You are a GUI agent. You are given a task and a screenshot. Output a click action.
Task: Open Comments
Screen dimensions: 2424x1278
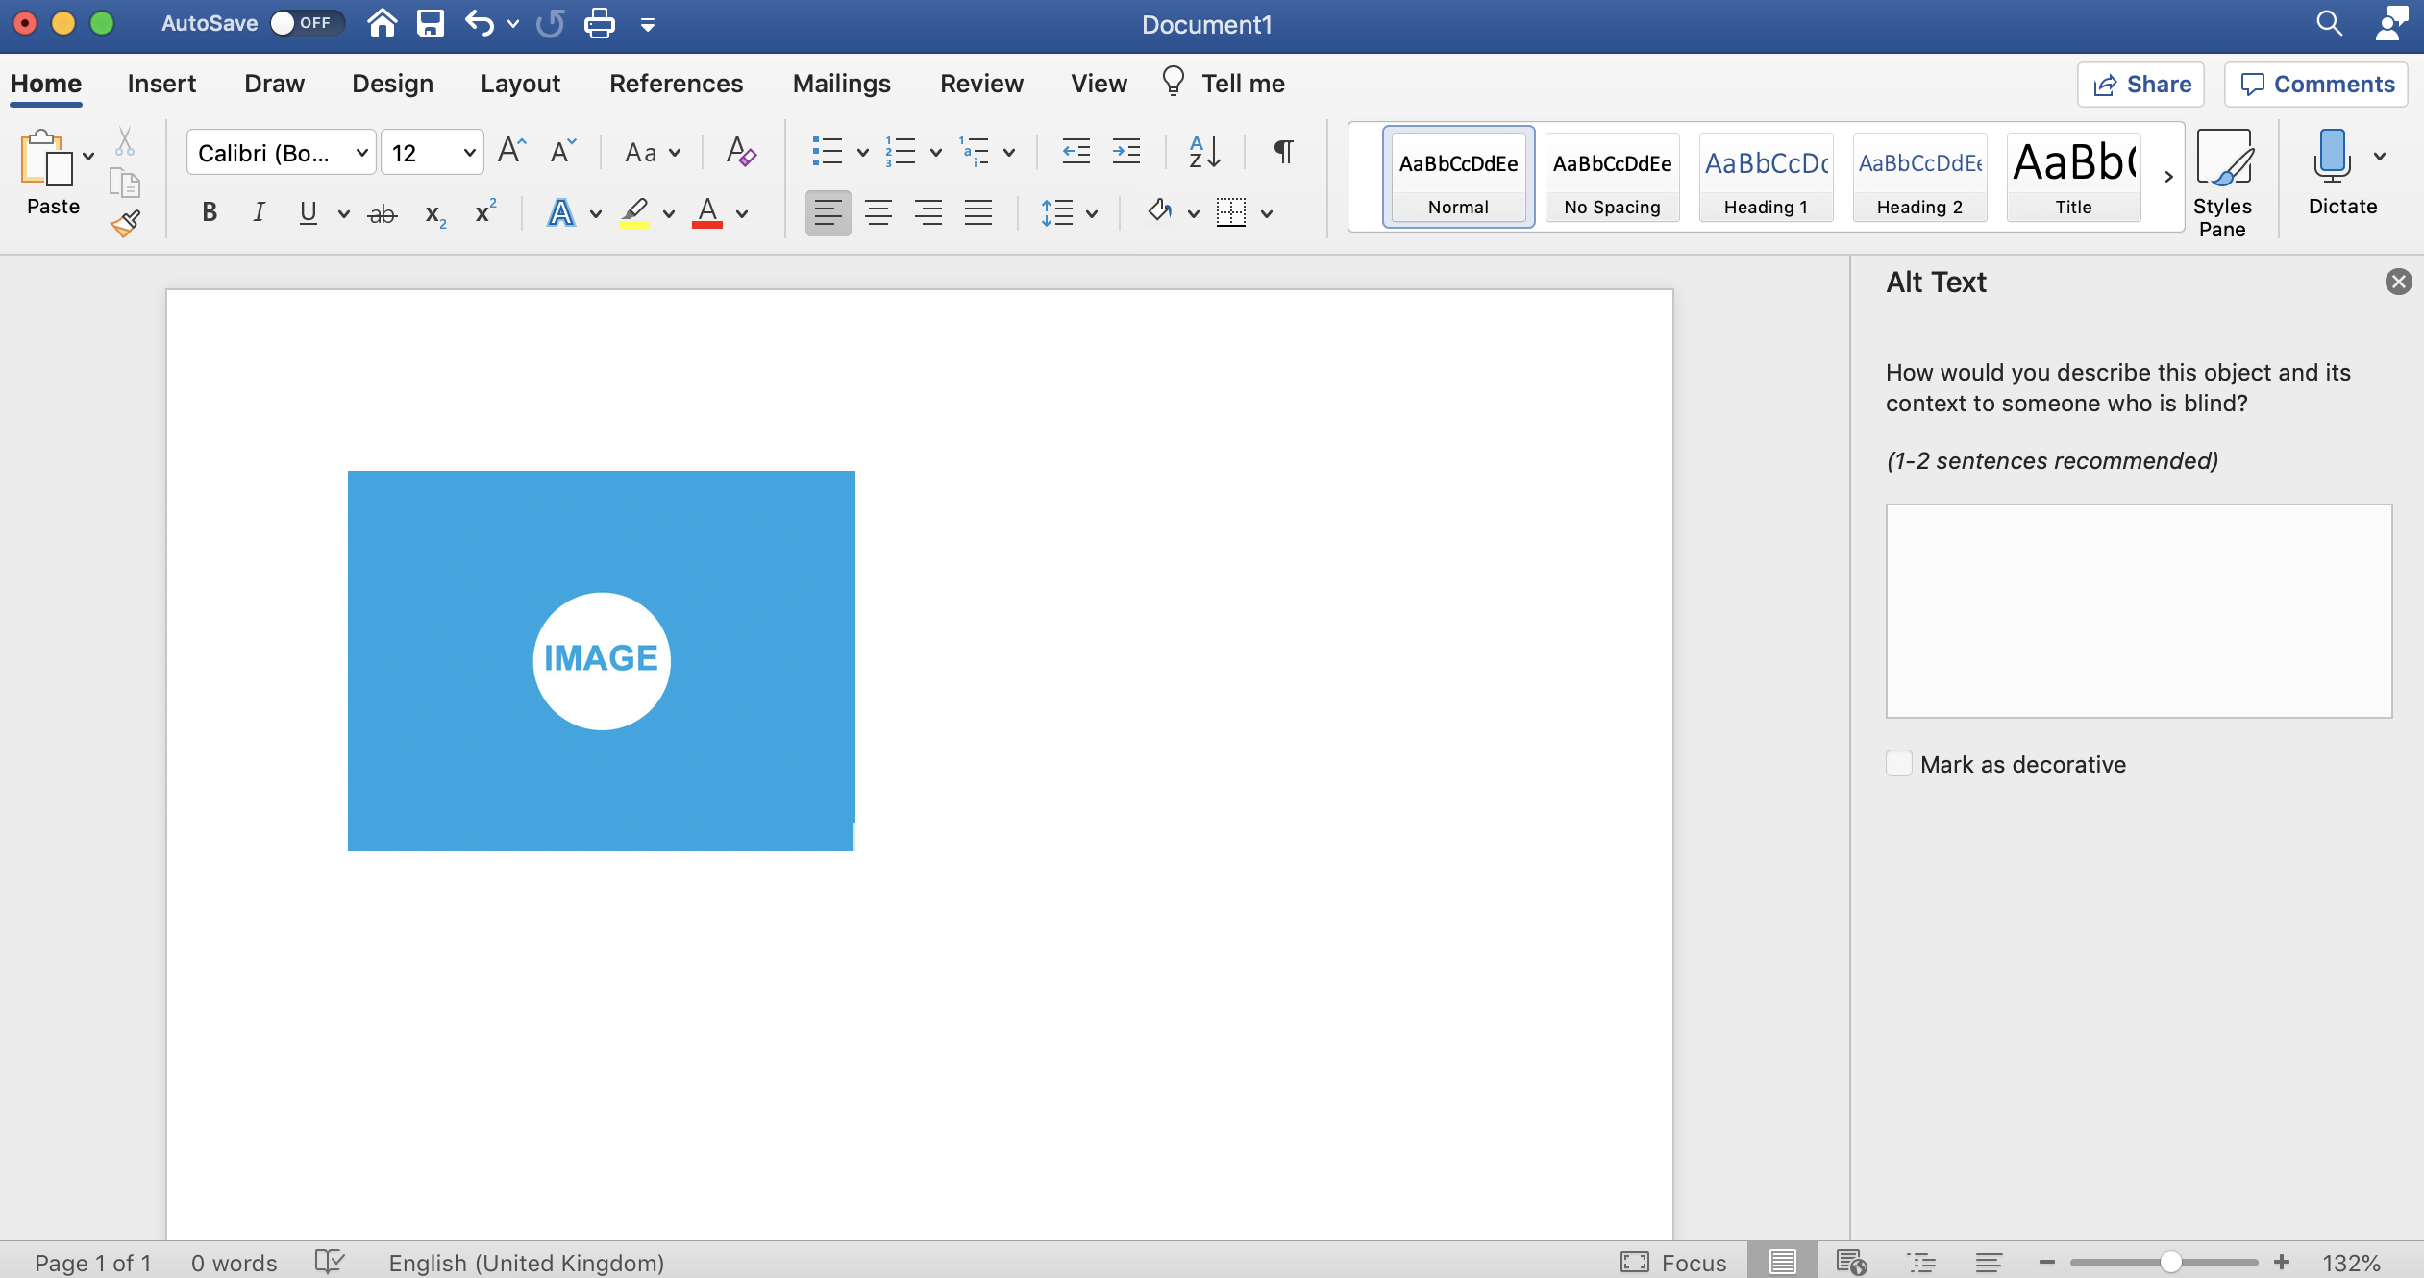click(2314, 84)
